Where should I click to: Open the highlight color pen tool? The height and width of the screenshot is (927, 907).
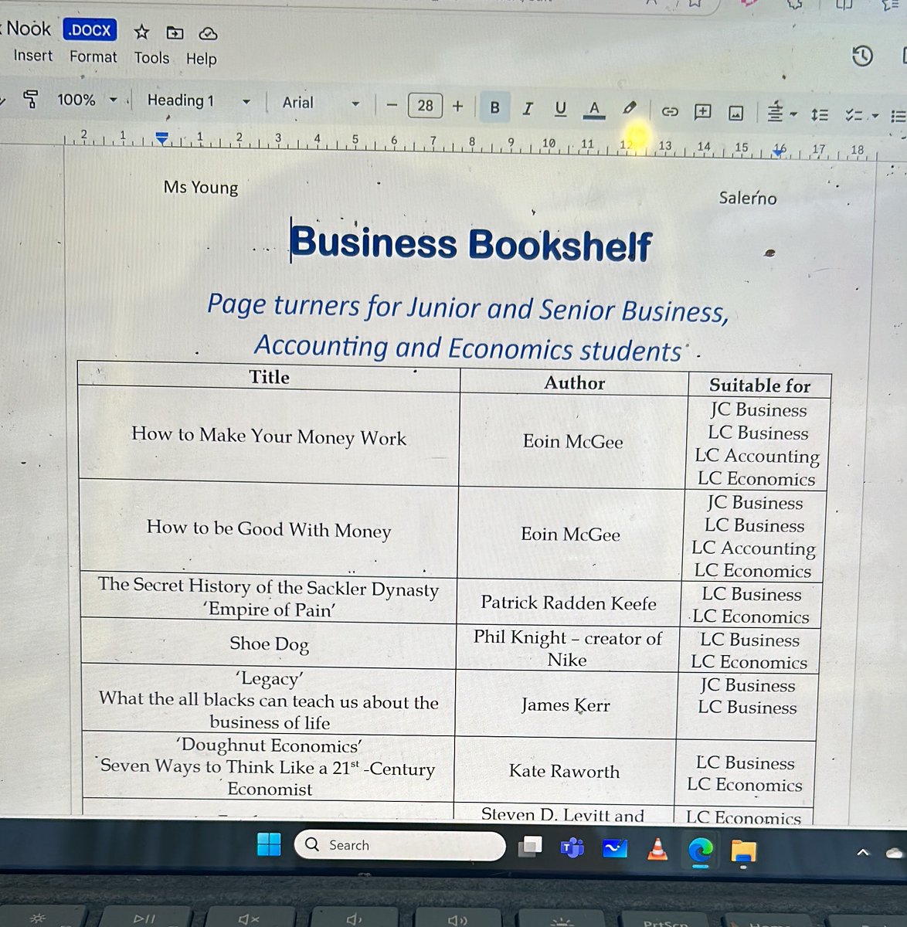(x=630, y=109)
